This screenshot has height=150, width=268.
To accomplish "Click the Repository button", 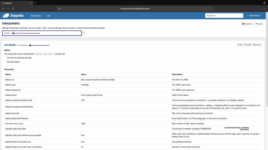I will [247, 24].
